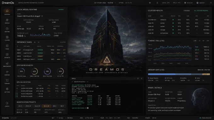The width and height of the screenshot is (214, 120).
Task: Click the 78% gauge in System Resources
Action: [47, 71]
